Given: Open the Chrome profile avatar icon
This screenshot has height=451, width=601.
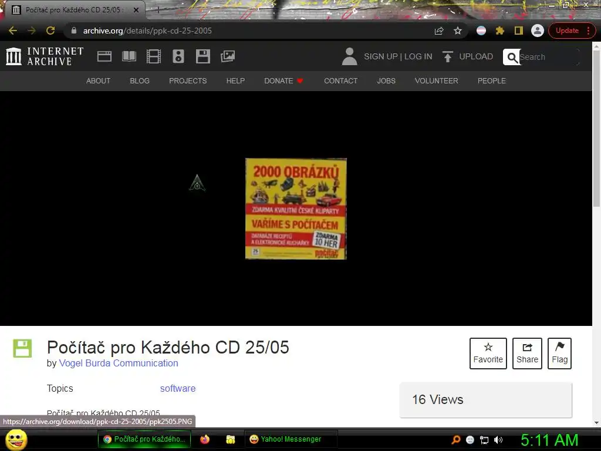Looking at the screenshot, I should (538, 31).
